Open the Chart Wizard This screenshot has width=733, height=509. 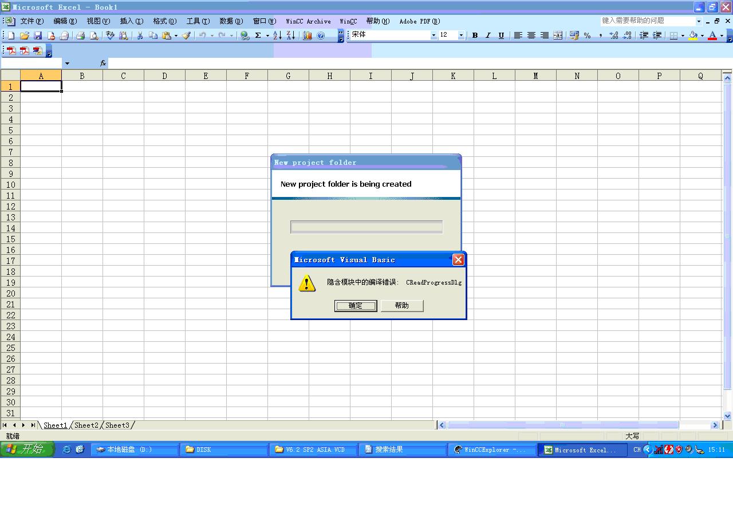point(308,35)
